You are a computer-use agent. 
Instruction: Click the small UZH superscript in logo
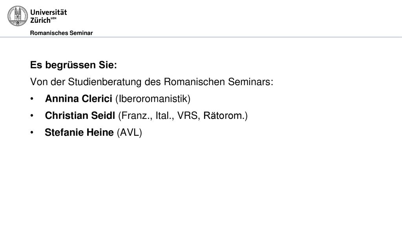pyautogui.click(x=53, y=18)
